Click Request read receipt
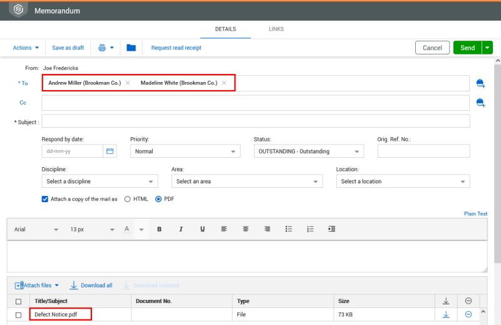501x325 pixels. click(x=176, y=48)
